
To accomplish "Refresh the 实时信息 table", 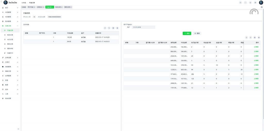I will pyautogui.click(x=105, y=28).
